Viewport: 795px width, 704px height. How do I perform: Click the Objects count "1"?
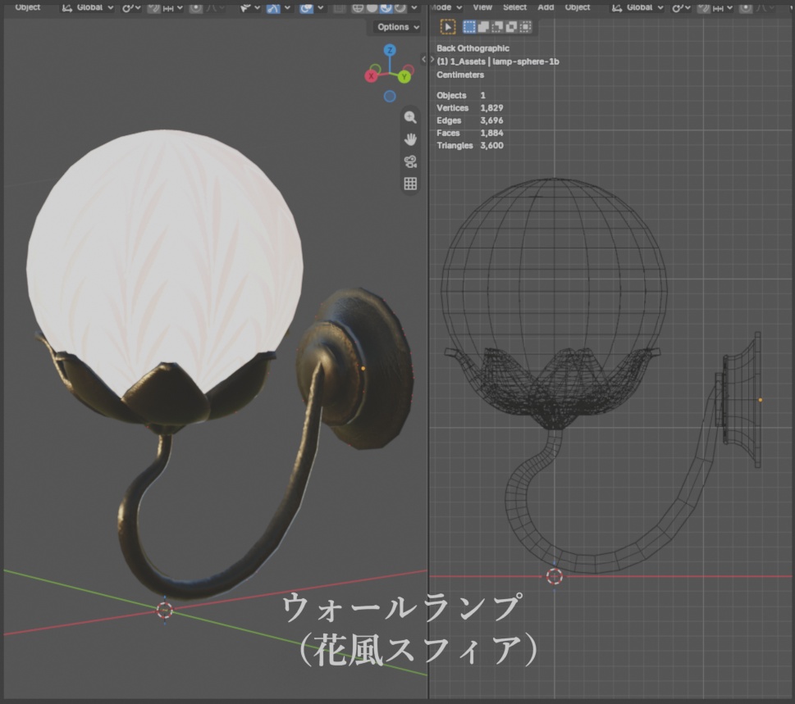pos(482,95)
